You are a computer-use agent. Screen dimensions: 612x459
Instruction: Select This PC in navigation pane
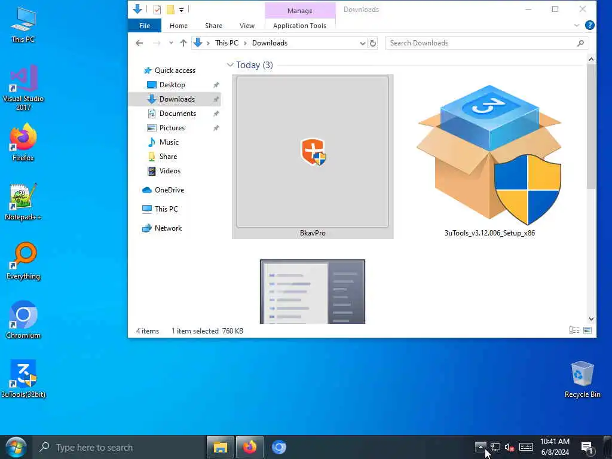(166, 209)
